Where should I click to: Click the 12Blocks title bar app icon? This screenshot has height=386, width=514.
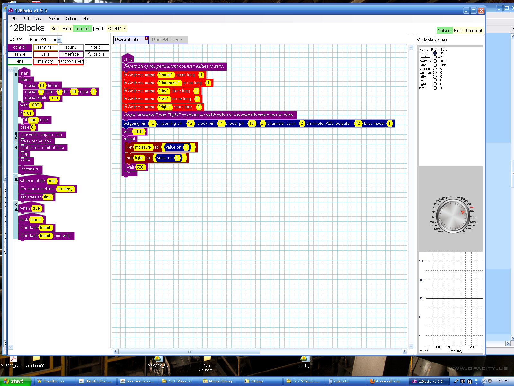point(11,11)
